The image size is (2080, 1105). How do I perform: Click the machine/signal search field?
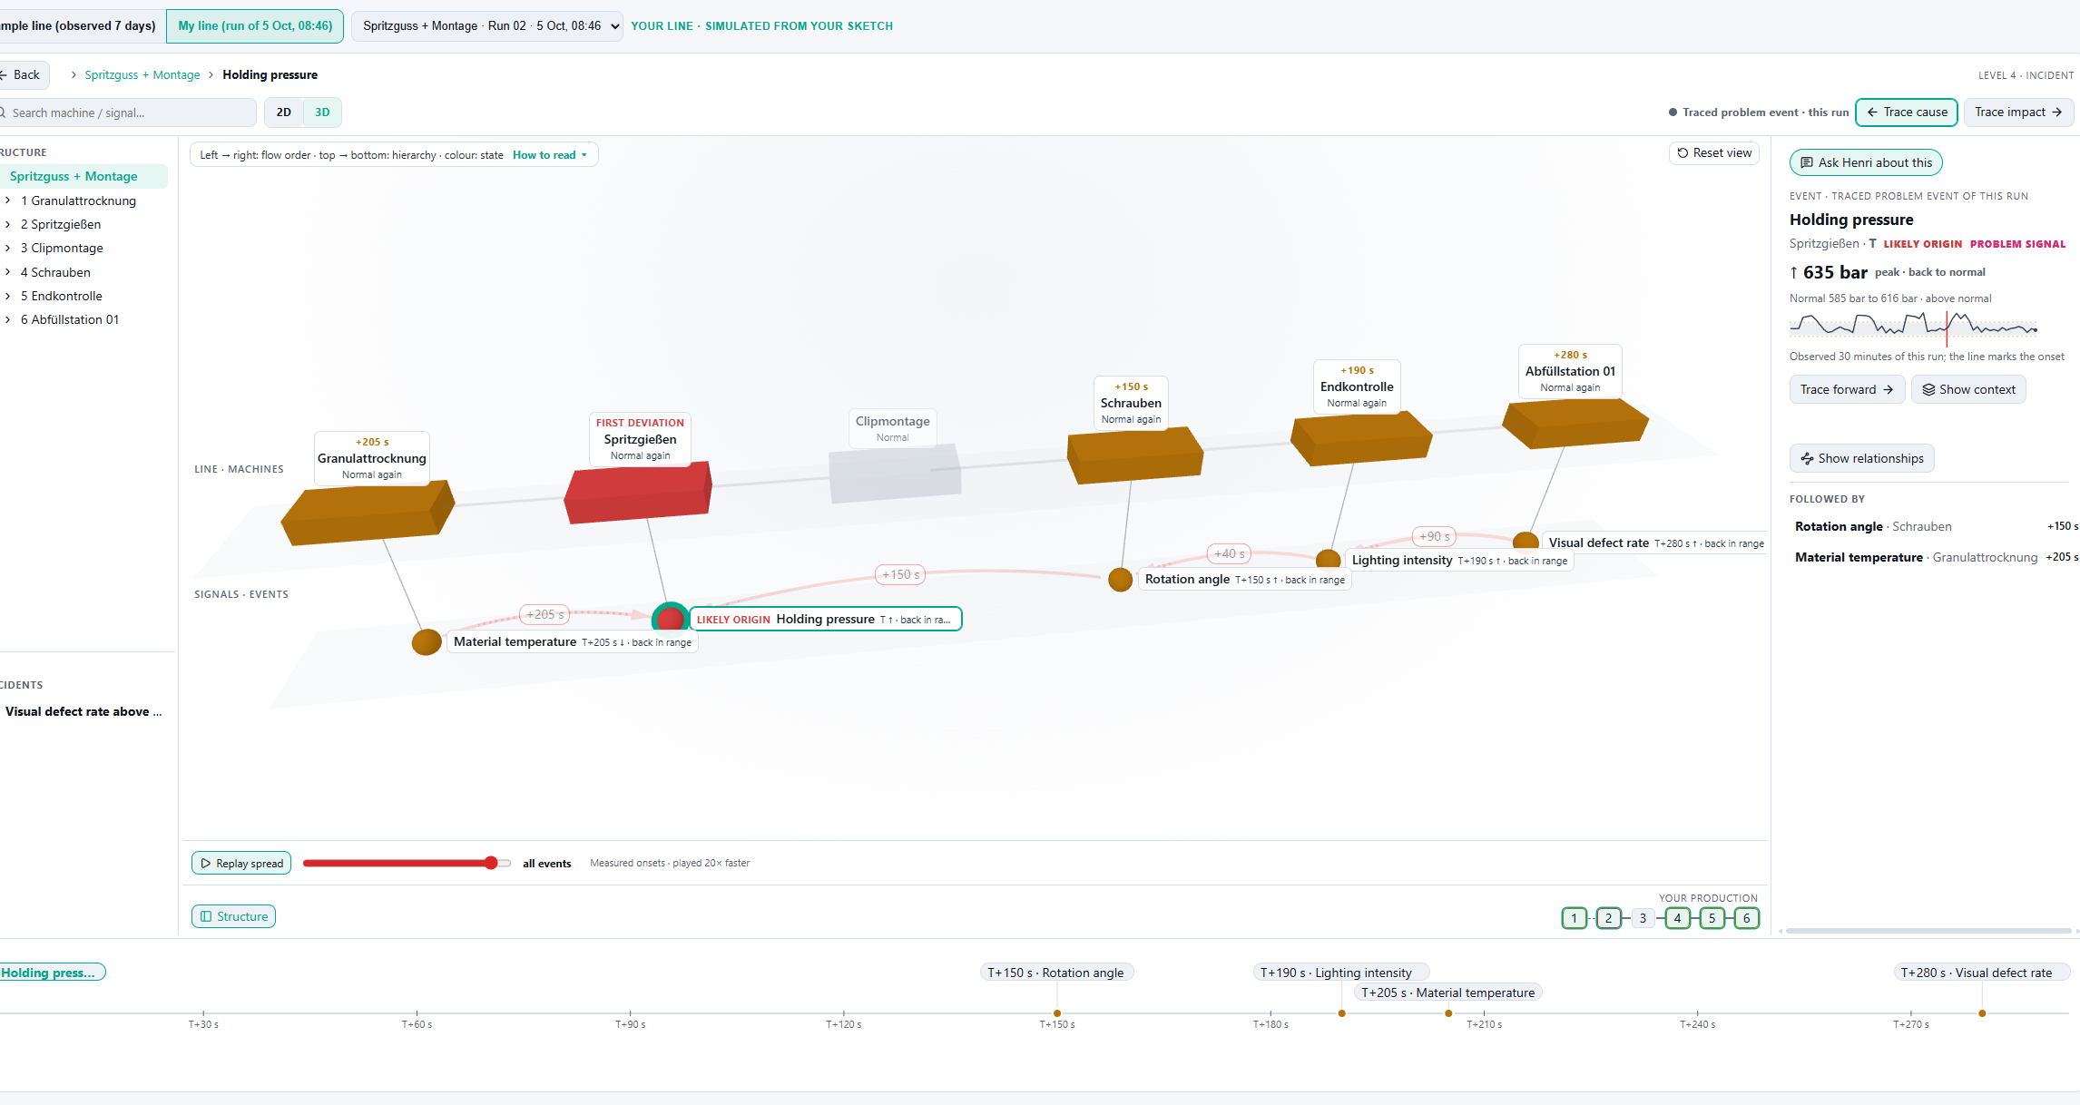point(127,112)
